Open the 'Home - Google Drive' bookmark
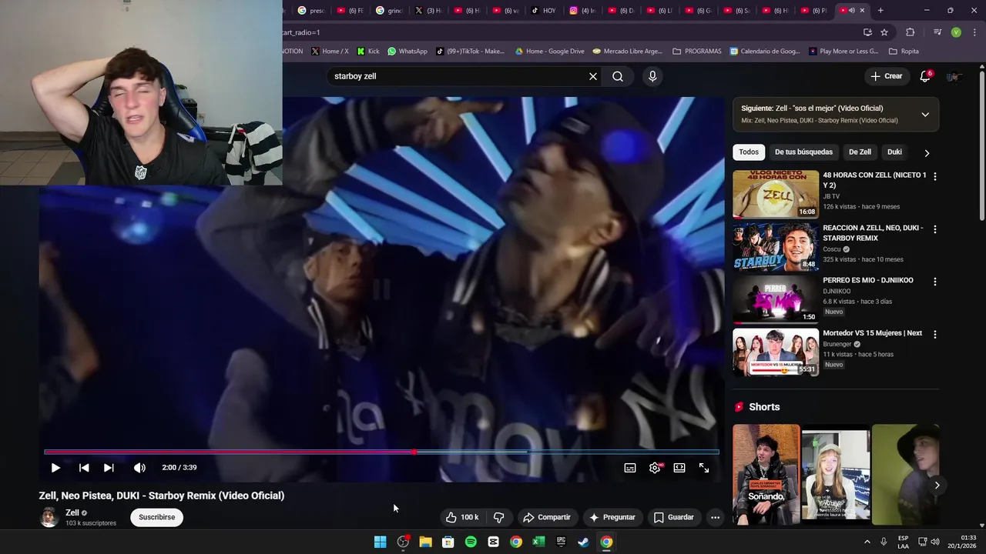 [550, 52]
